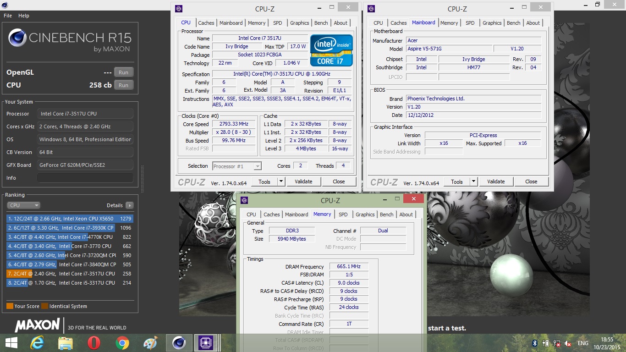Click Close button in CPU-Z mainboard window
This screenshot has width=626, height=352.
pyautogui.click(x=531, y=182)
